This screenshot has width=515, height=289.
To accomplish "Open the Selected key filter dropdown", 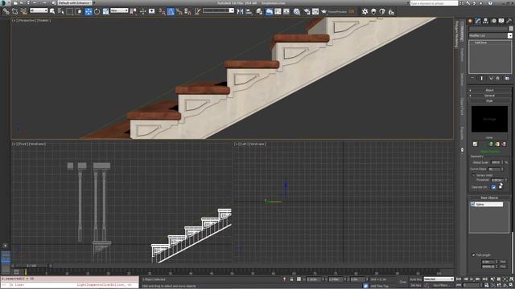I will [x=439, y=279].
